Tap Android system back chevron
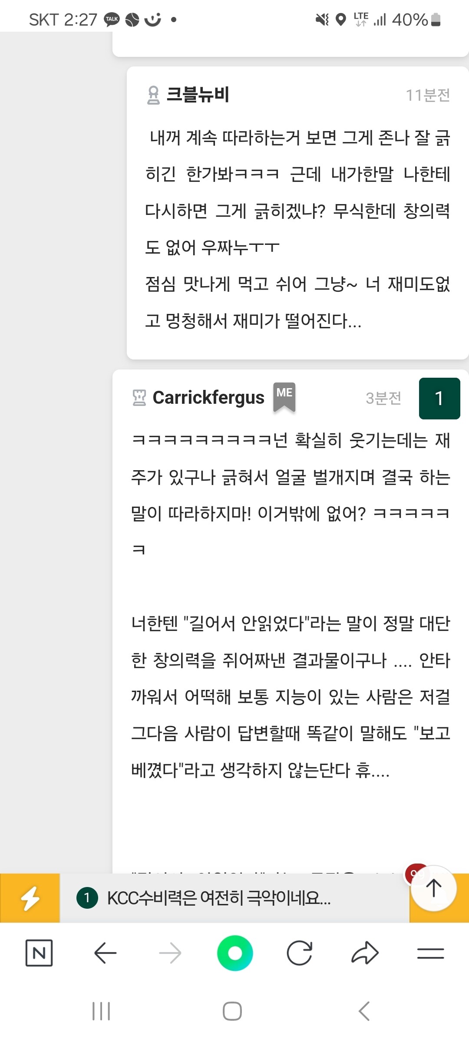Image resolution: width=469 pixels, height=1042 pixels. [x=364, y=1011]
